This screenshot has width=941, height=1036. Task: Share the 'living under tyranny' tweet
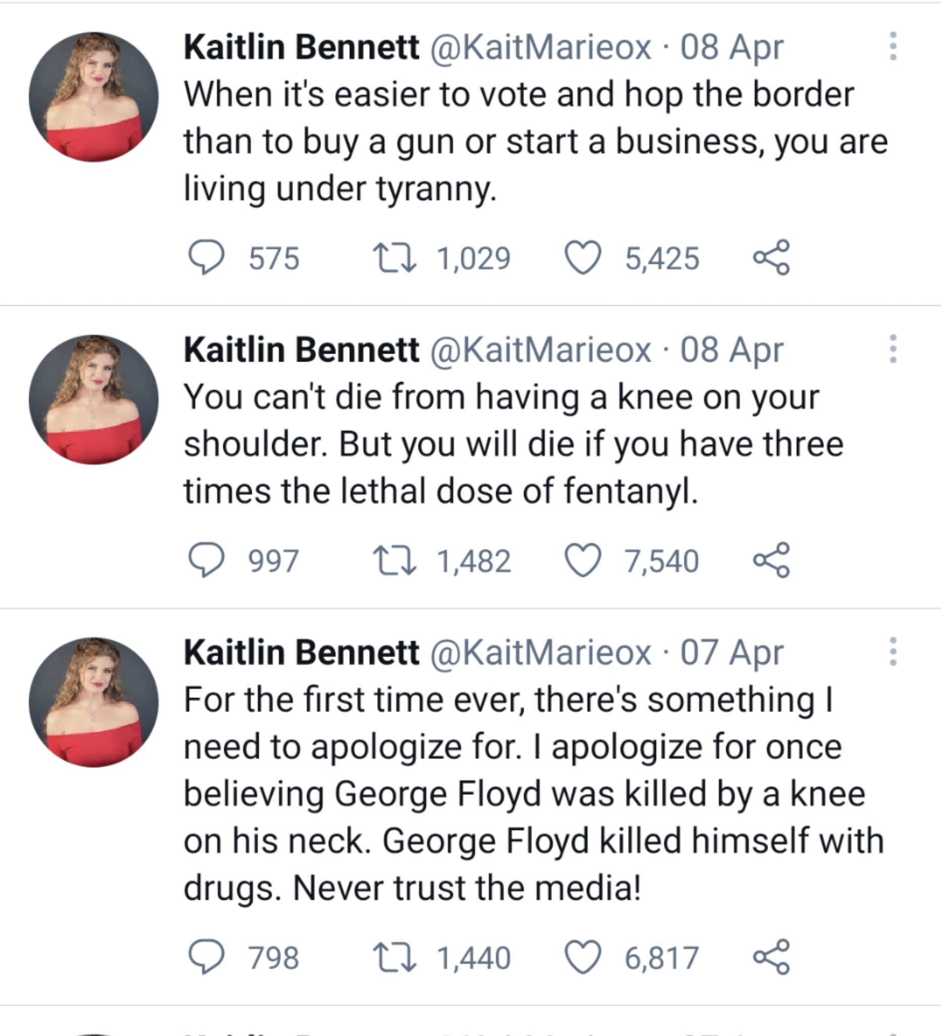(771, 257)
